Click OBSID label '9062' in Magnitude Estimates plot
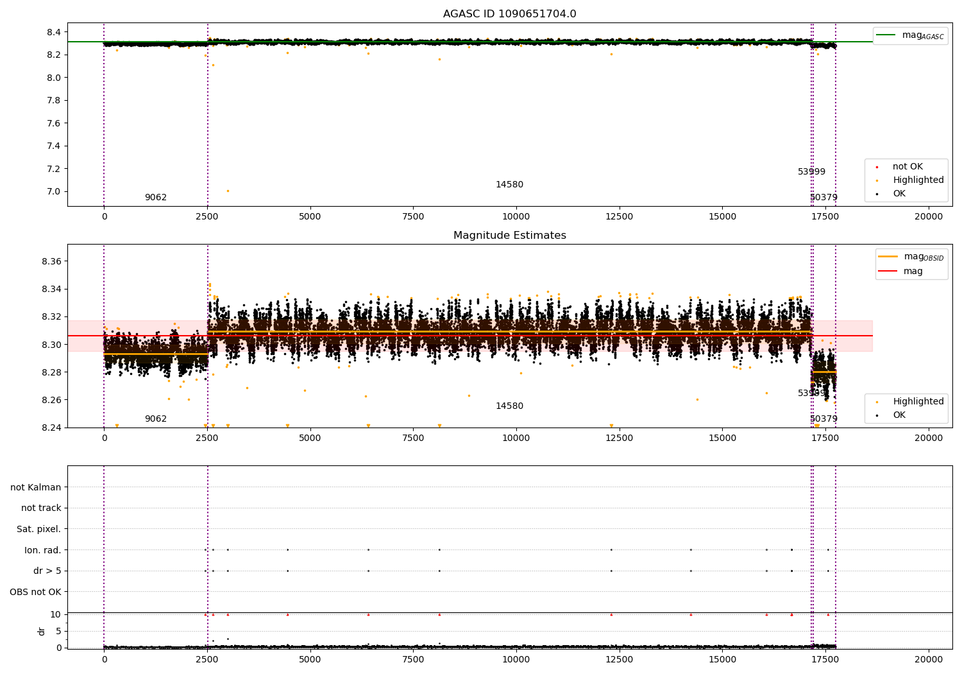Viewport: 962px width, 674px height. point(156,419)
